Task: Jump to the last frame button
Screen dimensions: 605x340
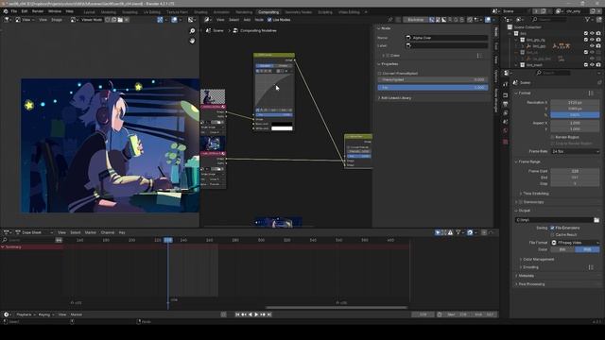Action: [x=269, y=314]
